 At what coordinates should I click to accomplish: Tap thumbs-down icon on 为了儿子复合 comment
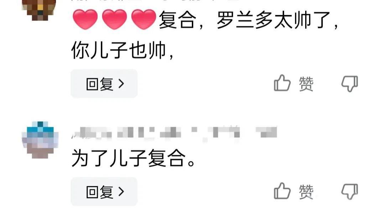[x=350, y=192]
